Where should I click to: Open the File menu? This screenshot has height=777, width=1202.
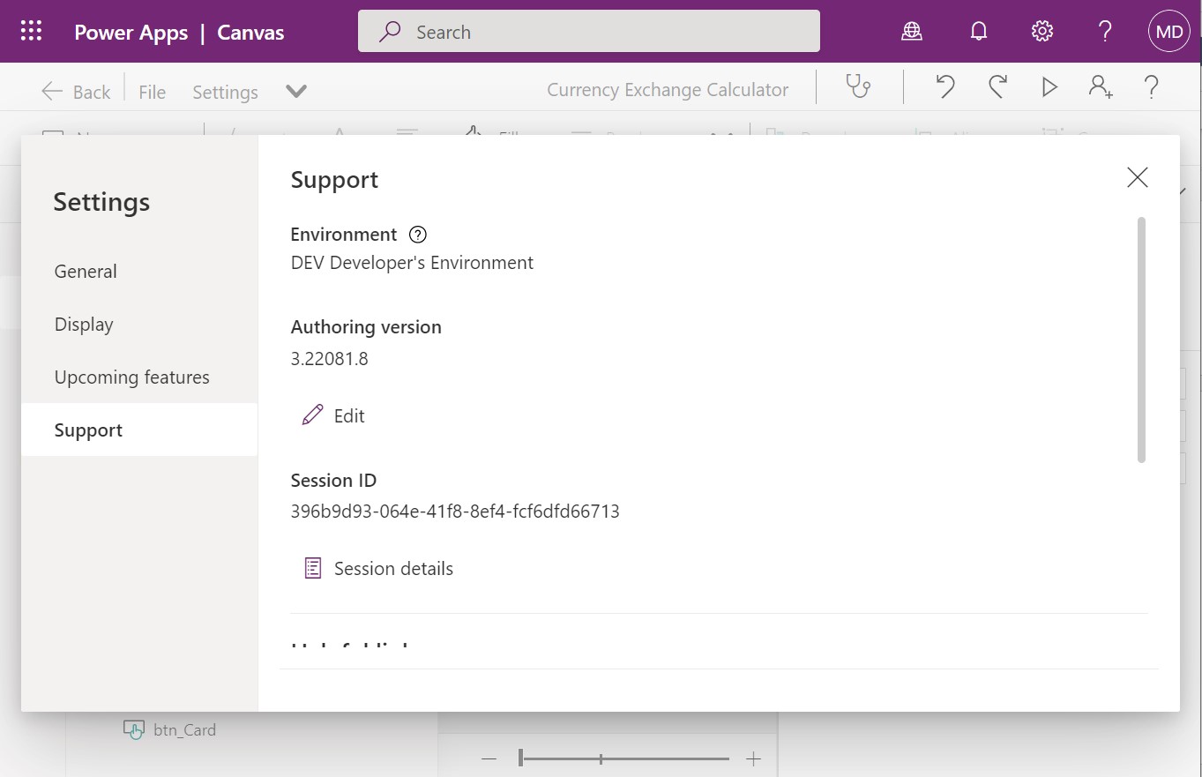point(152,91)
